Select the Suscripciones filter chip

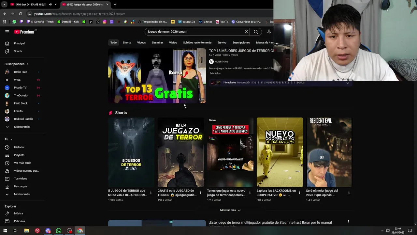point(241,43)
